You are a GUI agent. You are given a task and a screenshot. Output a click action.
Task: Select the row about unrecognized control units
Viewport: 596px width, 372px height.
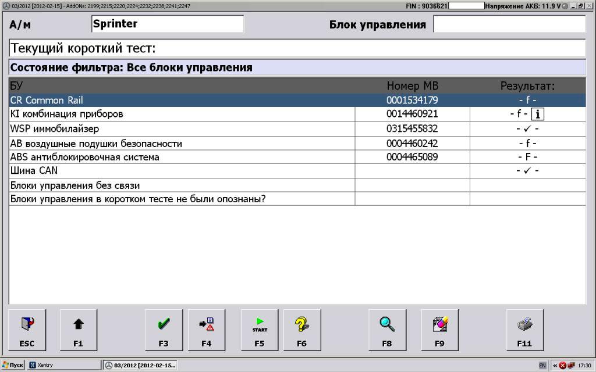click(297, 199)
